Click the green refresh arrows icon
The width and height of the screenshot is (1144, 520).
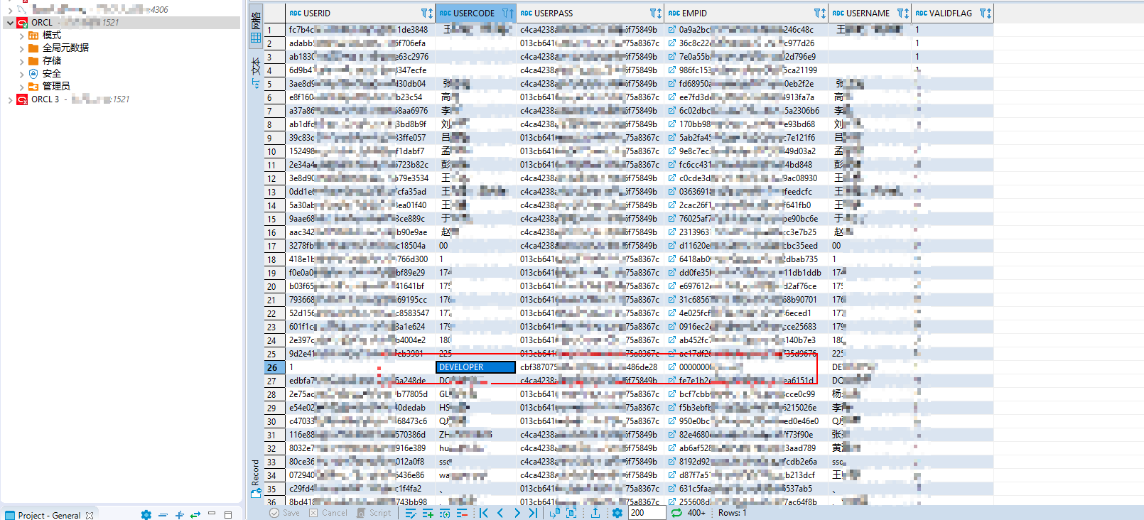click(x=676, y=513)
